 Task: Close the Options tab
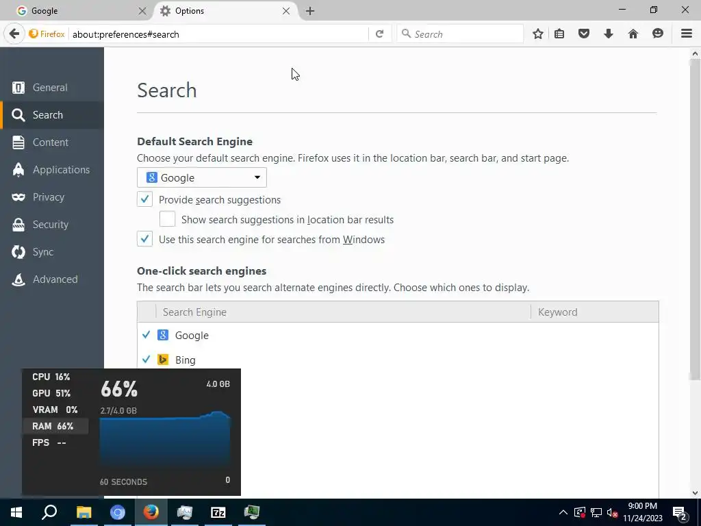pyautogui.click(x=286, y=11)
